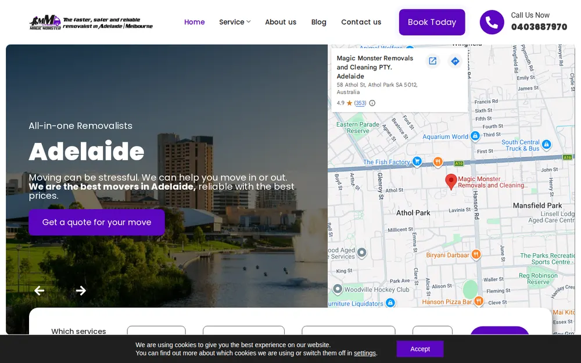
Task: Click Aquarium World shopping pin
Action: coord(475,136)
